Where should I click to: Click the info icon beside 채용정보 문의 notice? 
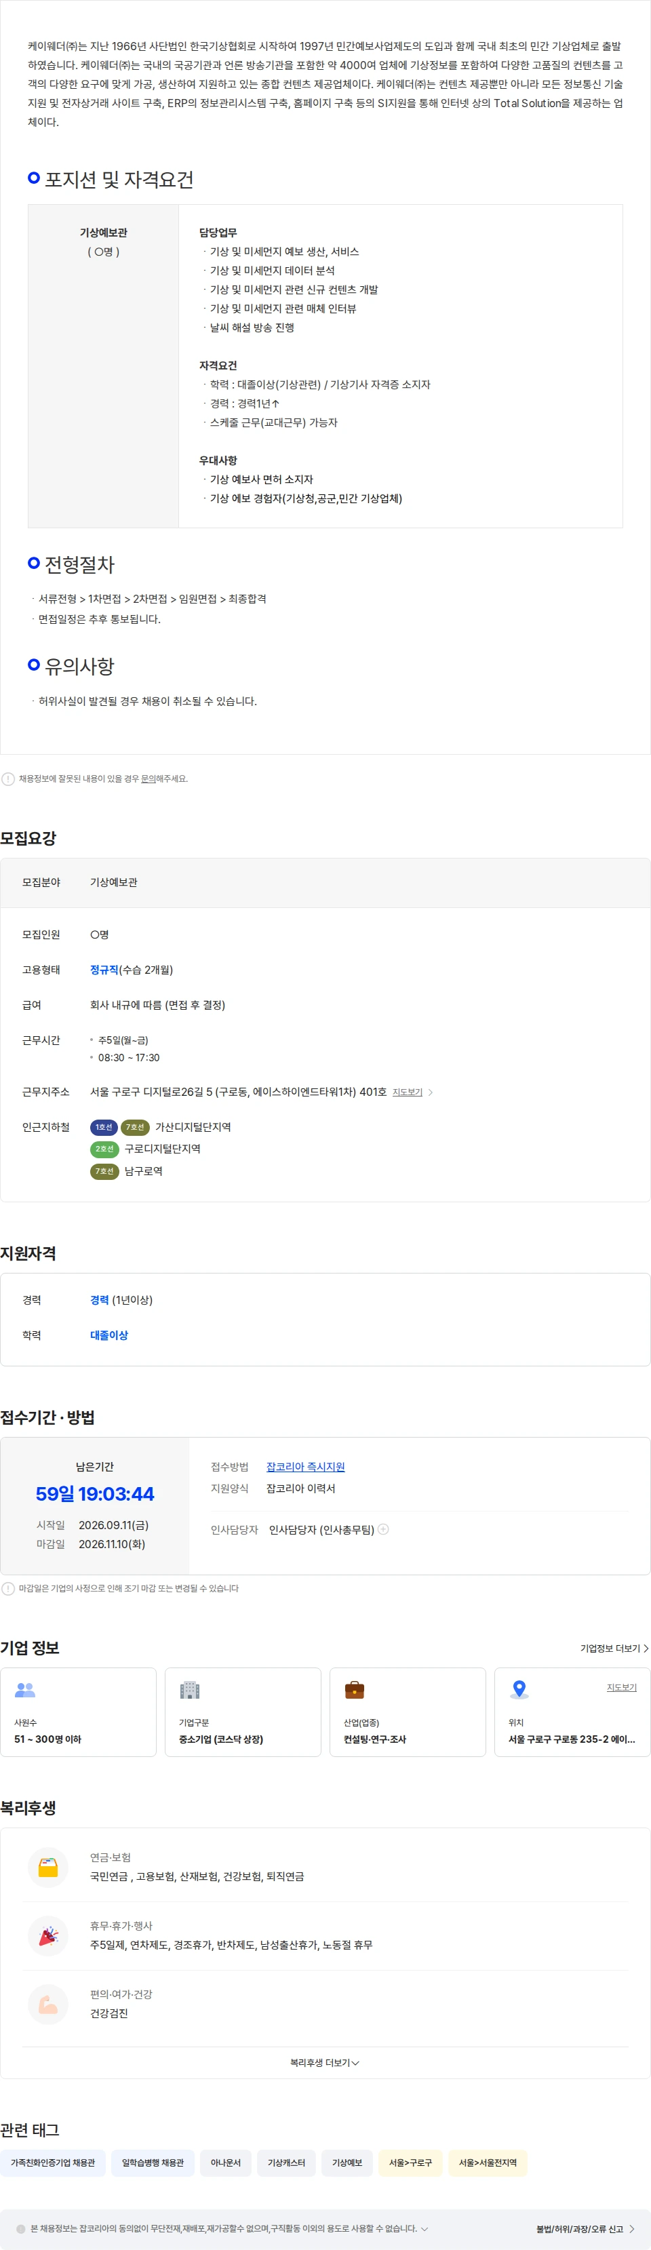click(x=8, y=778)
